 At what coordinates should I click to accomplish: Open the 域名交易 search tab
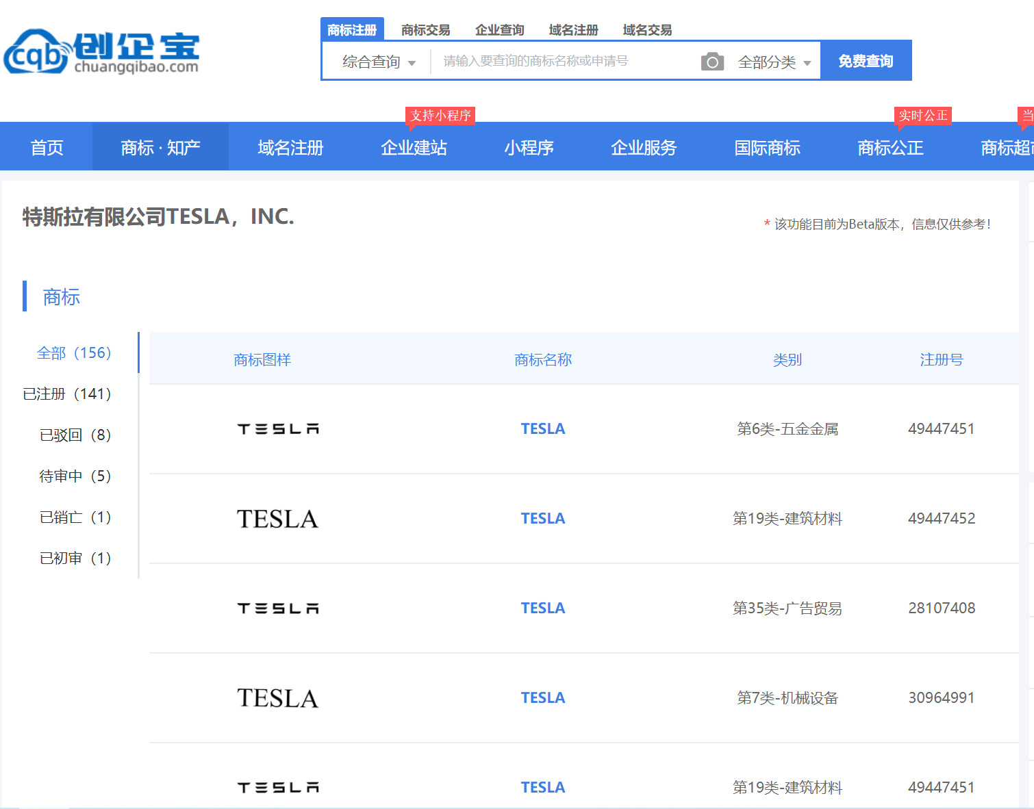(x=647, y=30)
